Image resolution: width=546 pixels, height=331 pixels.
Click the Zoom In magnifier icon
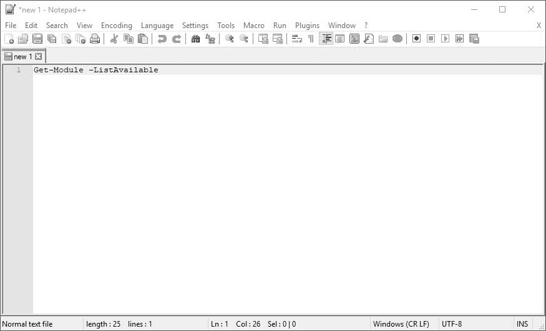[230, 39]
